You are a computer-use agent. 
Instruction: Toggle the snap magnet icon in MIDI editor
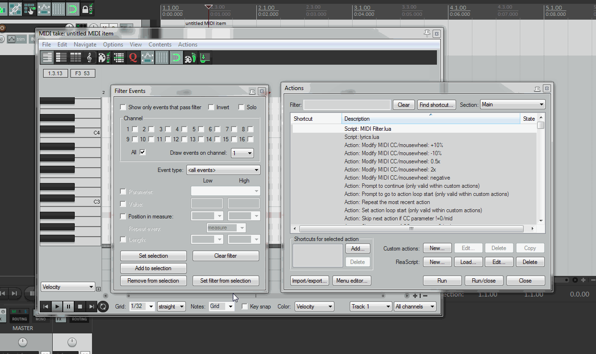176,57
